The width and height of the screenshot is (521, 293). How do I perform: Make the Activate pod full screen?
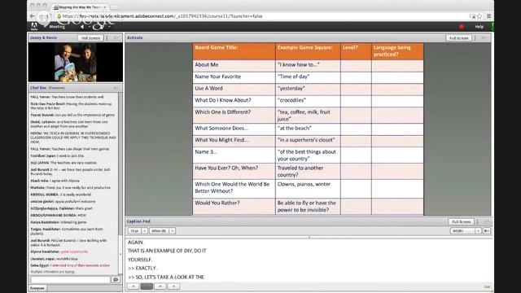(x=458, y=38)
